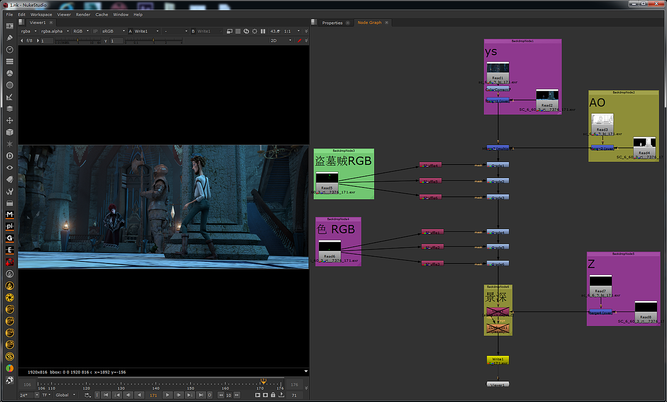Open the Channel nodes stacked-lines icon
This screenshot has height=402, width=667.
coord(9,61)
